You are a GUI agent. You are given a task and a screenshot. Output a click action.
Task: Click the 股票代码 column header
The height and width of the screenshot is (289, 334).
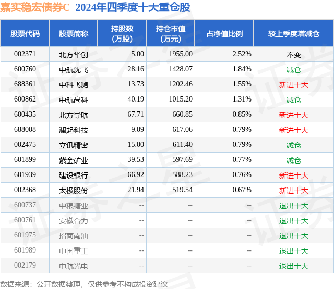pos(25,33)
